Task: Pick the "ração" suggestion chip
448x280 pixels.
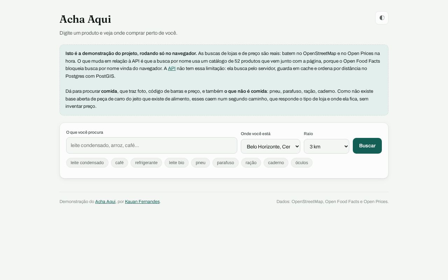Action: click(x=251, y=163)
